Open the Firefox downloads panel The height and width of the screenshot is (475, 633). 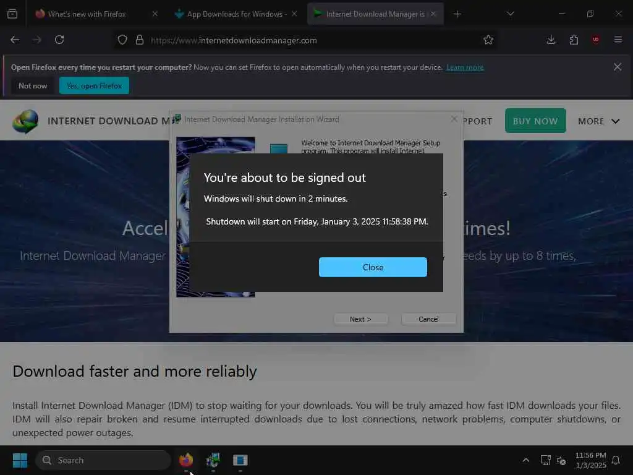(551, 40)
